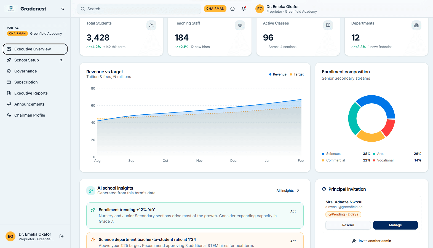The image size is (433, 248).
Task: Click Dr. Emeka Okafor name in top bar
Action: pos(283,7)
